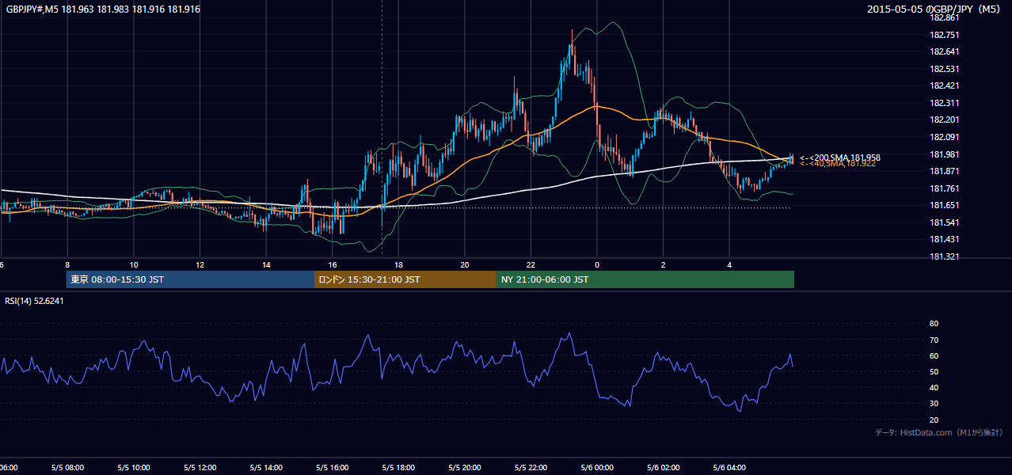
Task: Select the 東京 08:00-15:30 JST session bar
Action: click(x=190, y=279)
